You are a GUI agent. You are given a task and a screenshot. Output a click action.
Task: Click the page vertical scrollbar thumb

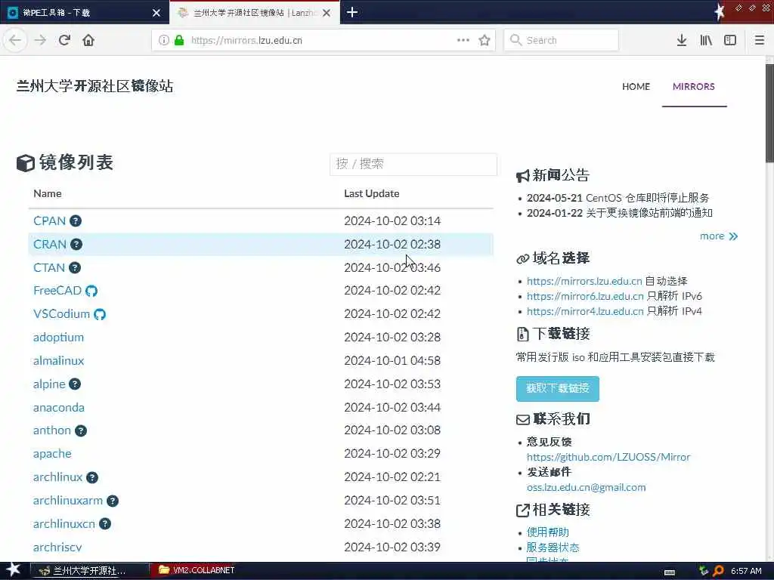769,113
